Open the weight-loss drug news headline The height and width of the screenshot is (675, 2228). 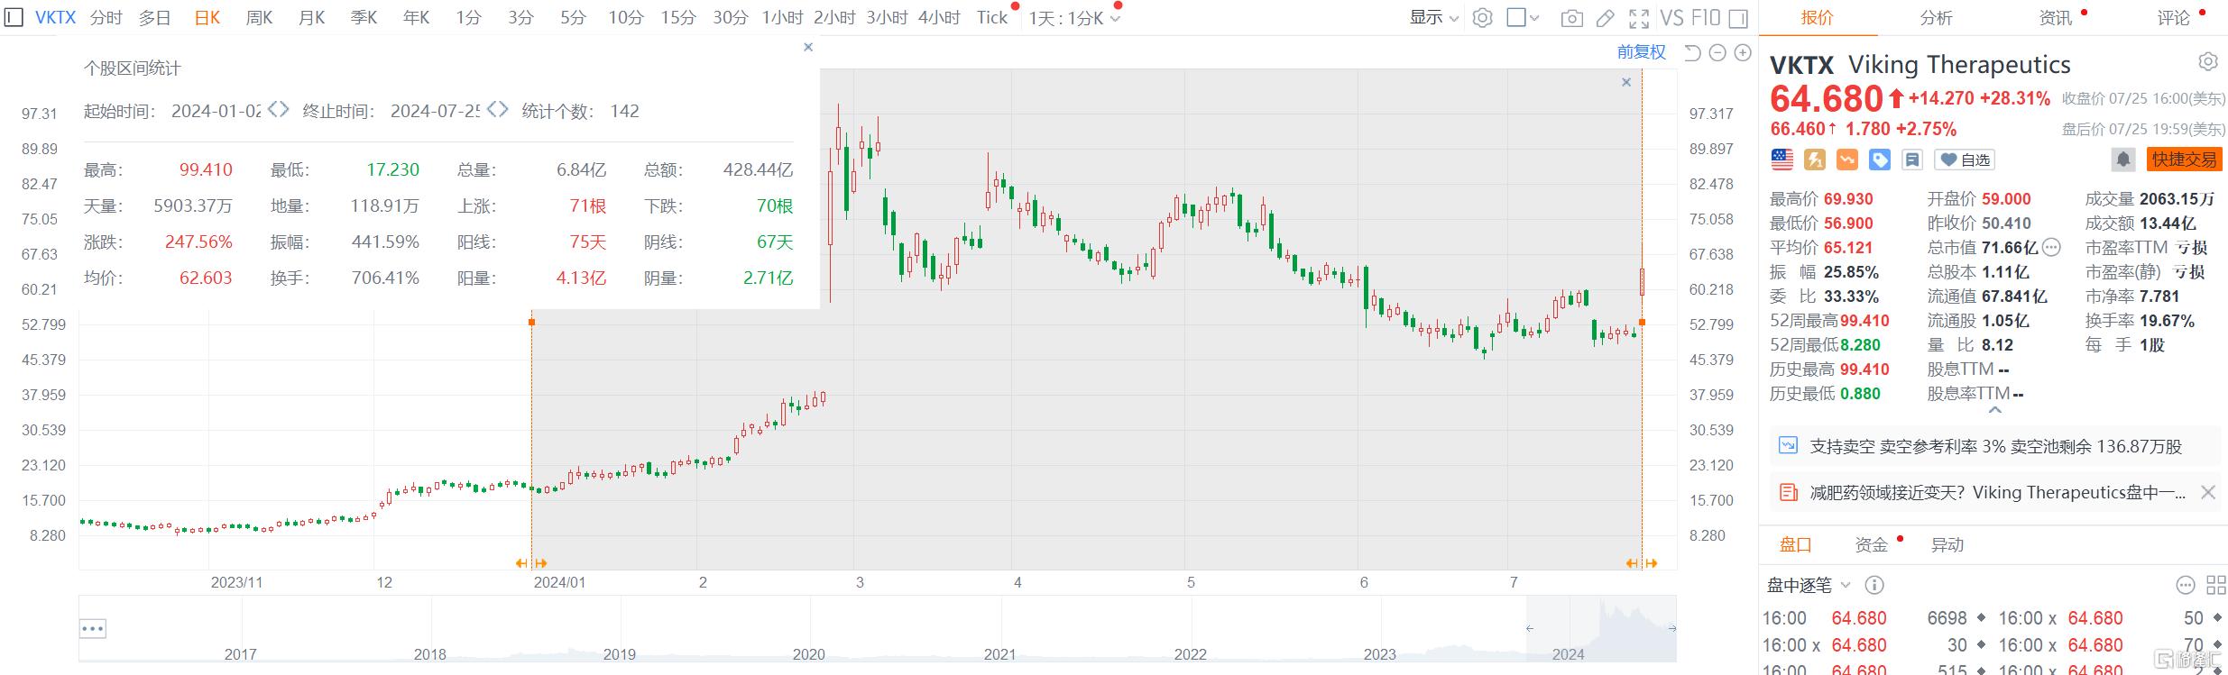click(1996, 492)
